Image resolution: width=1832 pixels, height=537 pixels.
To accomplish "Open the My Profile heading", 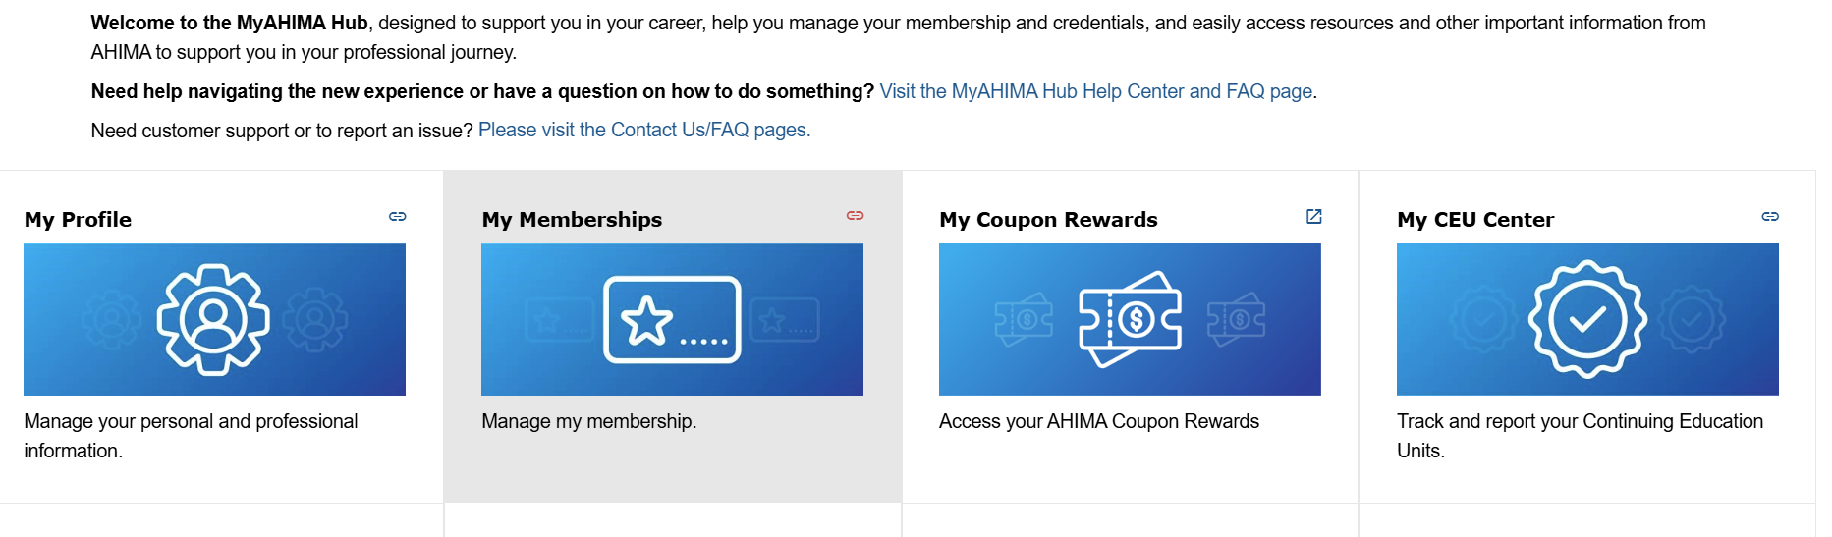I will pyautogui.click(x=78, y=220).
